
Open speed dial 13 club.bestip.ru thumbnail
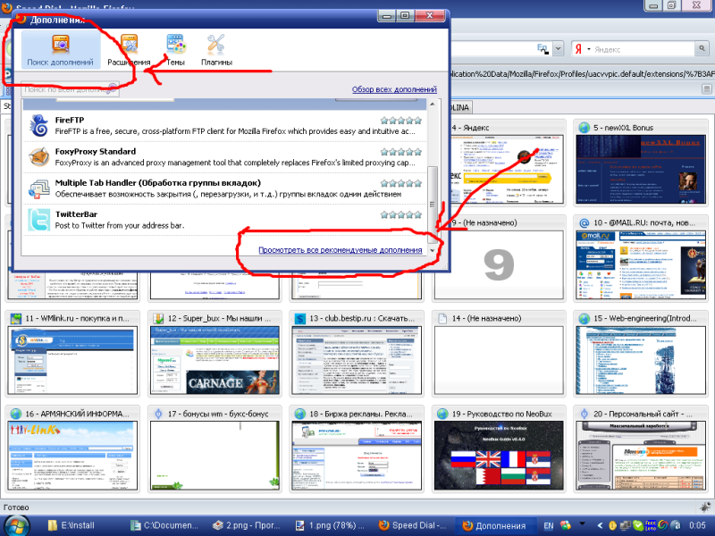coord(357,360)
